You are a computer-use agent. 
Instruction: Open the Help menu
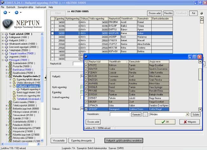click(x=51, y=7)
